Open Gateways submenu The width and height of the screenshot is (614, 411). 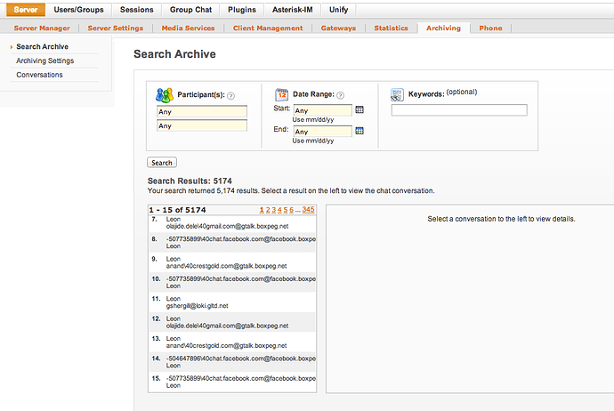[338, 28]
